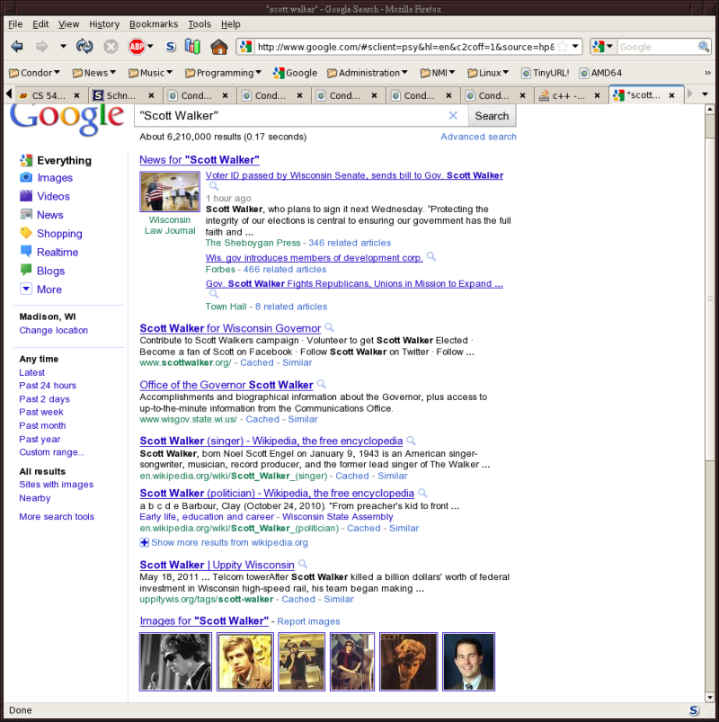719x722 pixels.
Task: Open the Linux bookmarks folder
Action: pos(488,73)
